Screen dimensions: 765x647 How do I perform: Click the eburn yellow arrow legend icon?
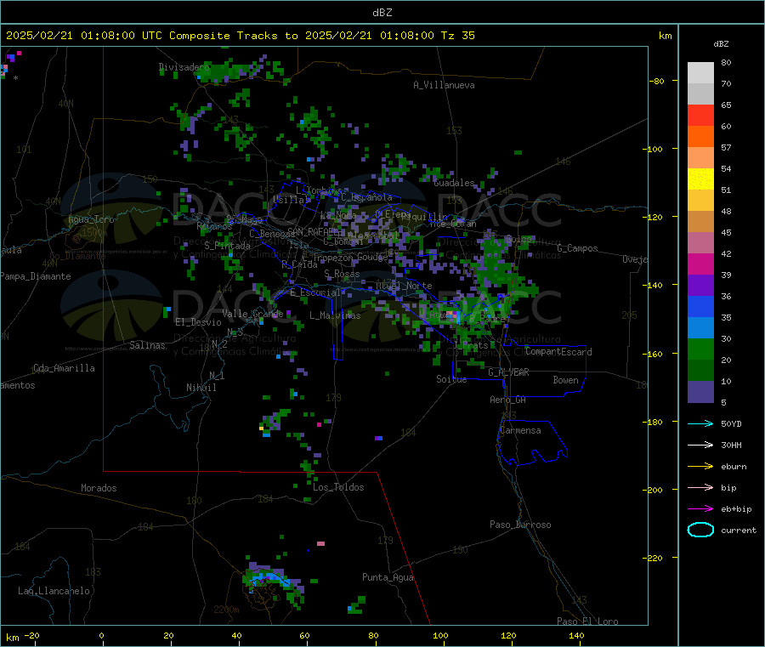pos(700,466)
